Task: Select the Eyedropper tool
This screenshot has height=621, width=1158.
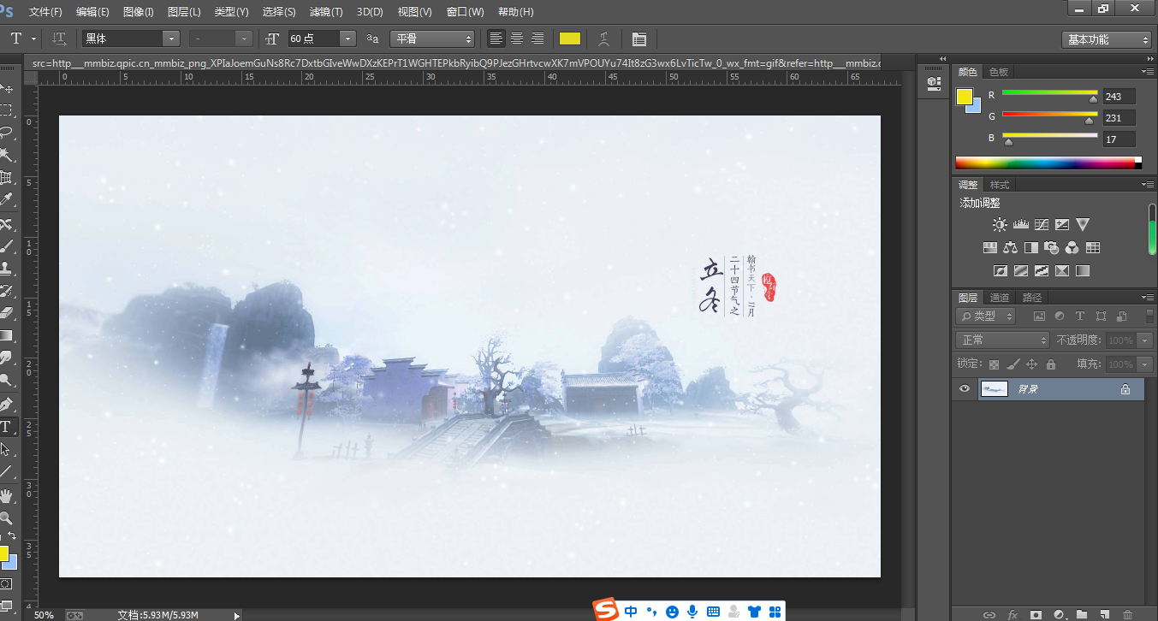Action: point(7,200)
